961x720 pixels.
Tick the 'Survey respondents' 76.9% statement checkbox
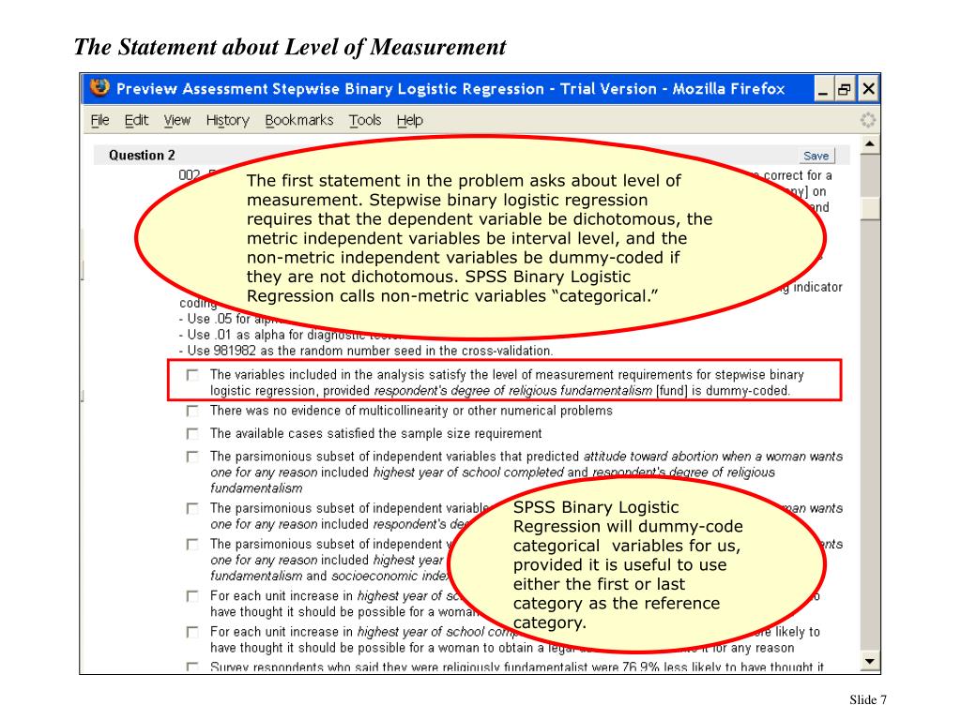click(x=192, y=667)
